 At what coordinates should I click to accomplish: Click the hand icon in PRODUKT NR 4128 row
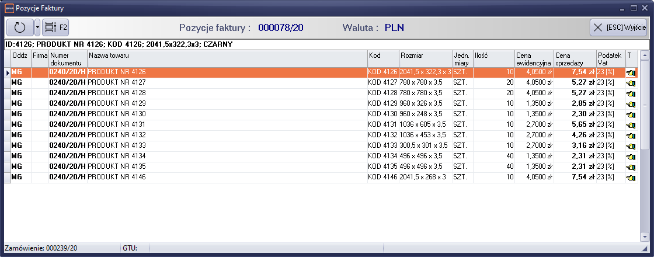click(631, 93)
